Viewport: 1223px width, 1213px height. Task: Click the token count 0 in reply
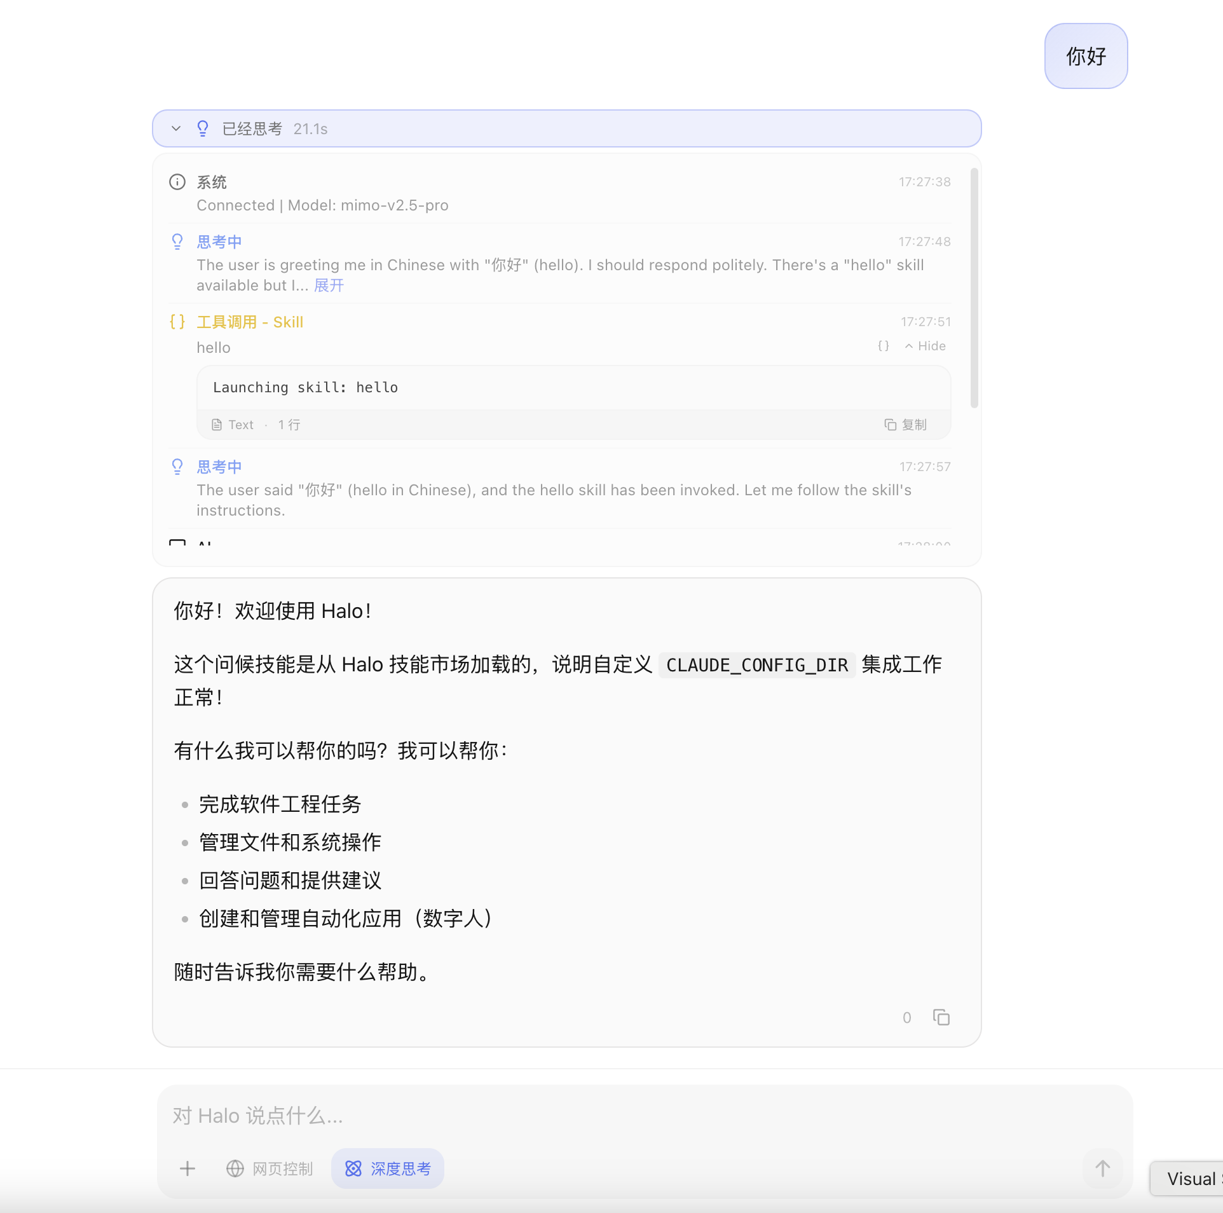[x=907, y=1018]
